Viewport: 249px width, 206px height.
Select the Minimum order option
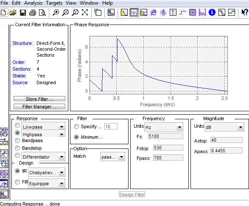point(76,137)
